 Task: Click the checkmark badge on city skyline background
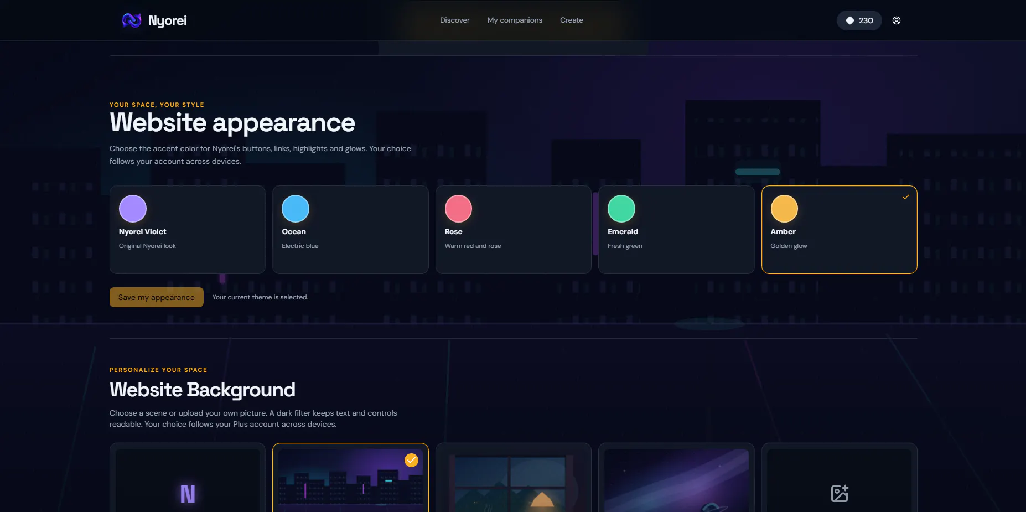click(411, 460)
